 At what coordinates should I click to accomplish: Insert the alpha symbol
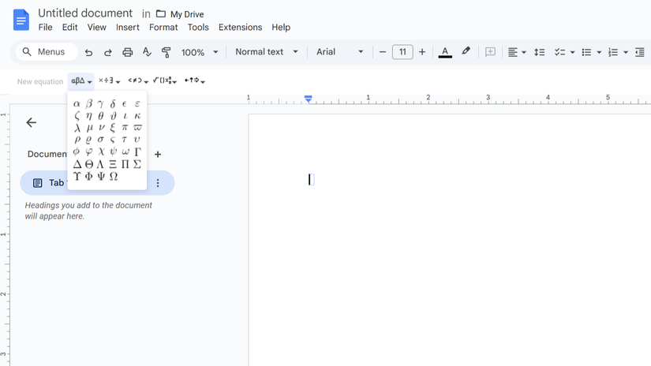77,104
